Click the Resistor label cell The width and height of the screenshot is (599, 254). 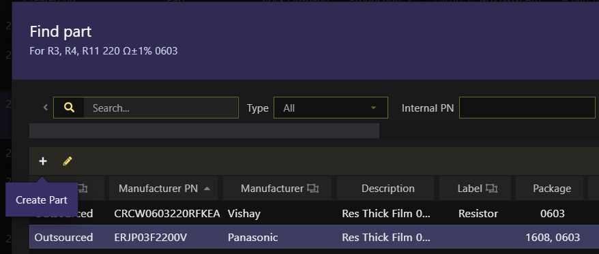(x=478, y=214)
